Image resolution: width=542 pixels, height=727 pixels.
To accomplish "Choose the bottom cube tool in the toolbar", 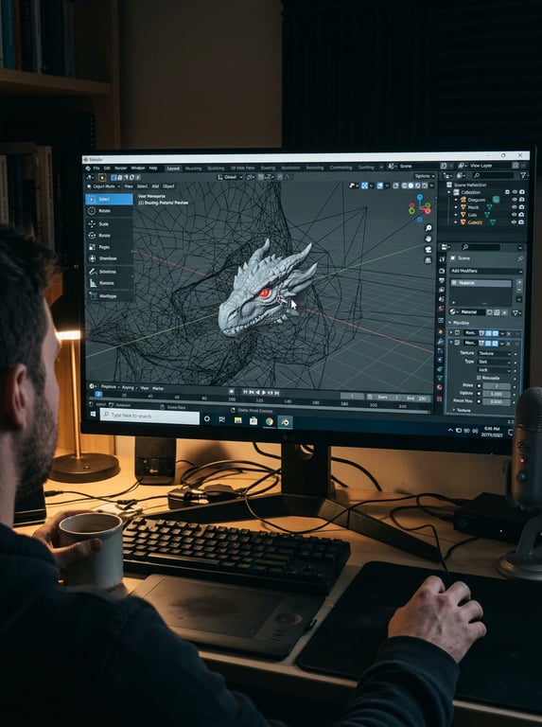I will (x=110, y=295).
